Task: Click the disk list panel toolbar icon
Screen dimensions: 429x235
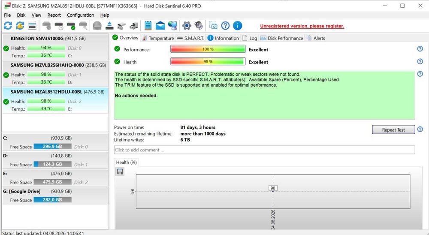Action: click(32, 26)
